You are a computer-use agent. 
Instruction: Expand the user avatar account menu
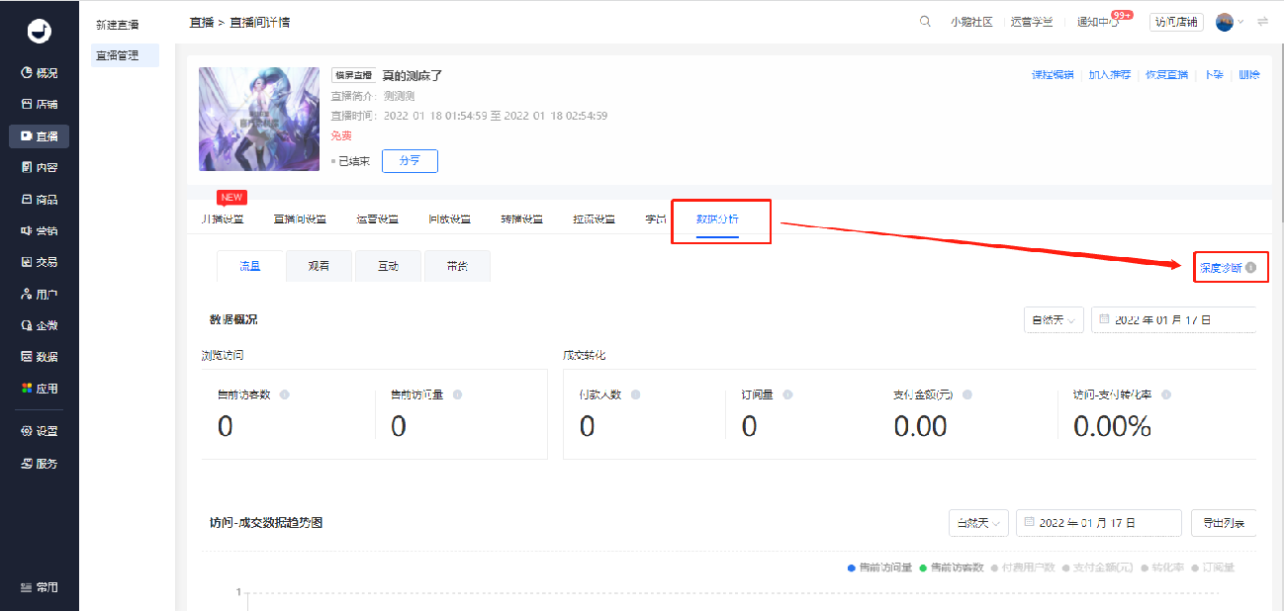pos(1229,22)
